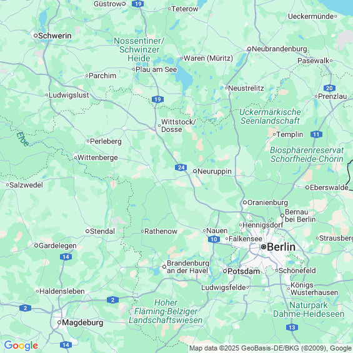Select the Biosphärenreservat Schorfheide-Chorin label
The height and width of the screenshot is (353, 353).
coord(307,154)
